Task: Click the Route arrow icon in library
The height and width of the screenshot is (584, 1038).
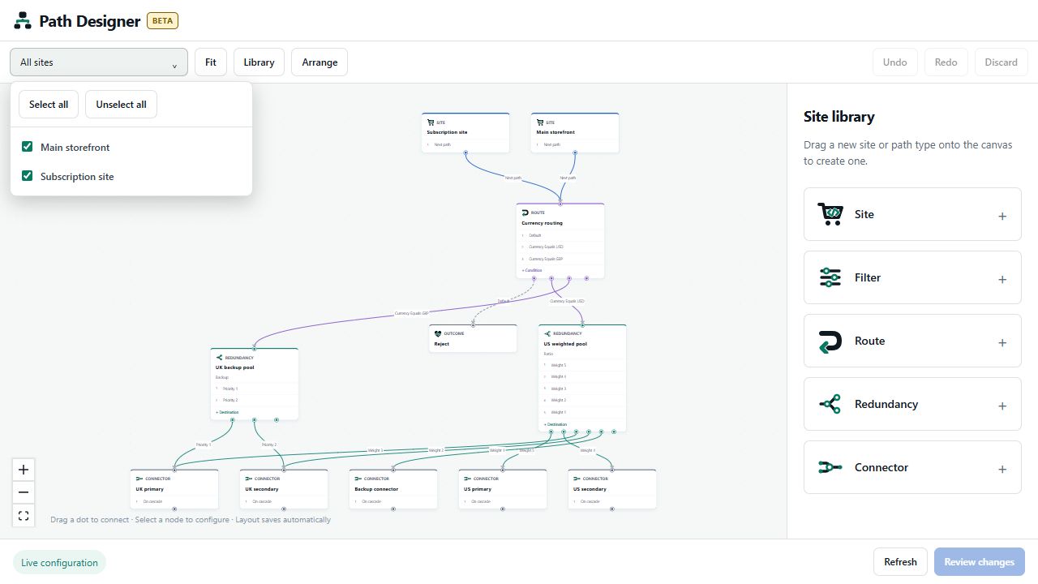Action: tap(830, 341)
